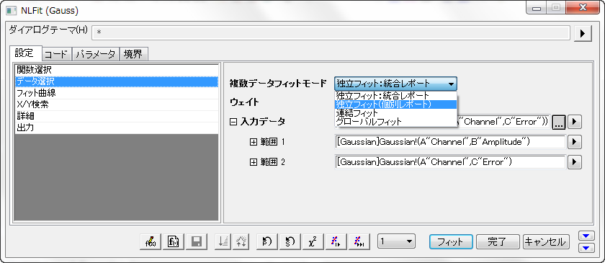This screenshot has width=605, height=263.
Task: Click the lower blue down-arrow panel toggle
Action: tap(586, 248)
